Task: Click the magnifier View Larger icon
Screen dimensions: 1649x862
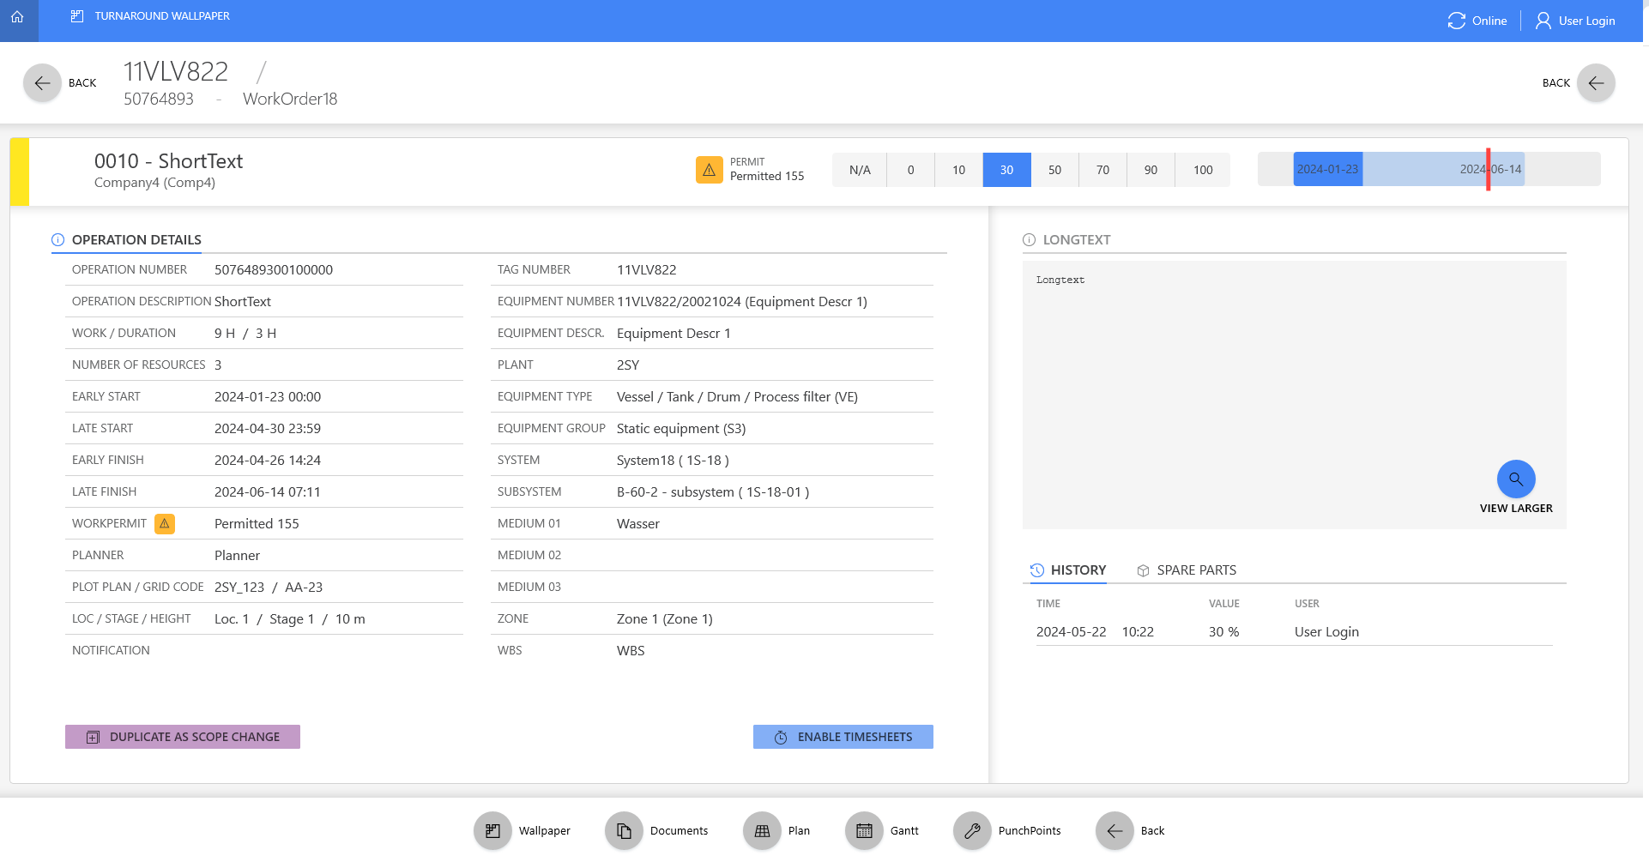Action: coord(1515,479)
